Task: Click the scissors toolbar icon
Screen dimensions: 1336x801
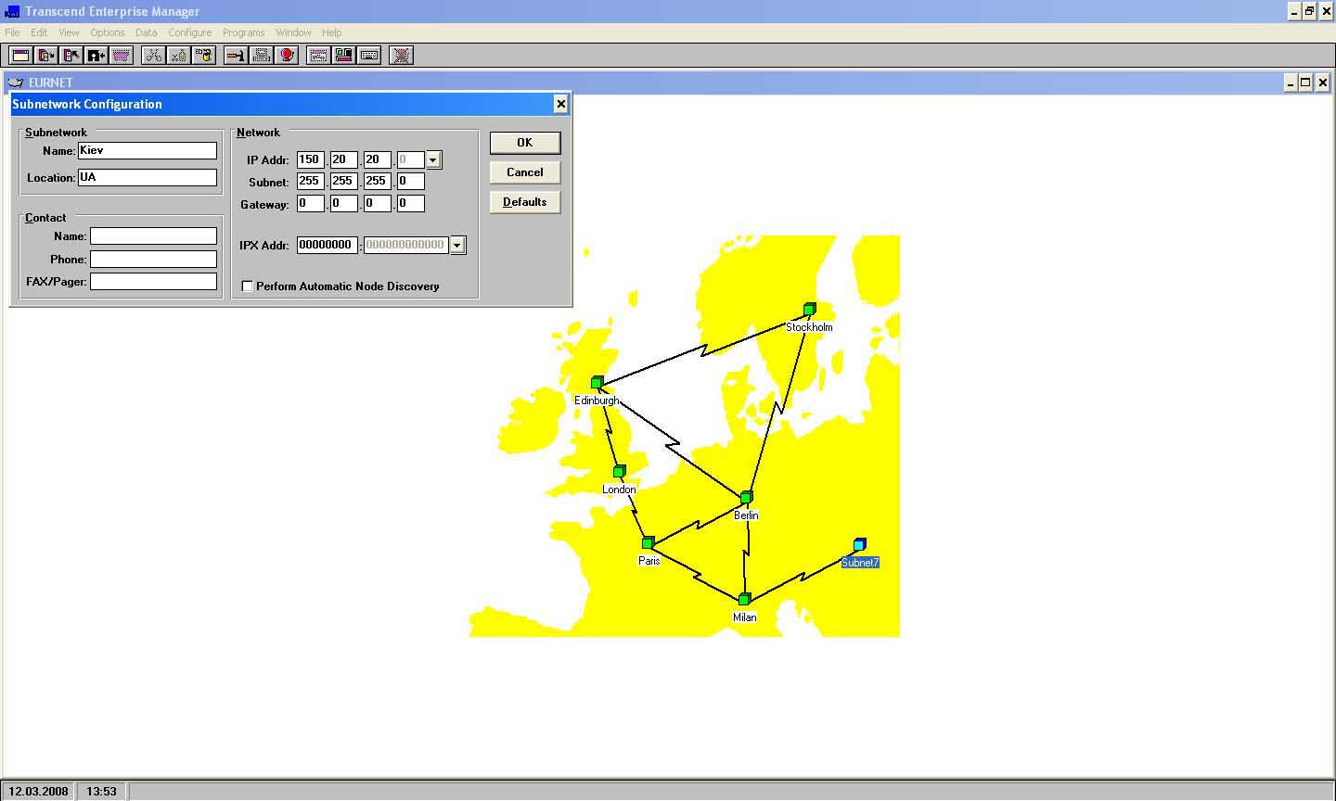Action: click(153, 56)
